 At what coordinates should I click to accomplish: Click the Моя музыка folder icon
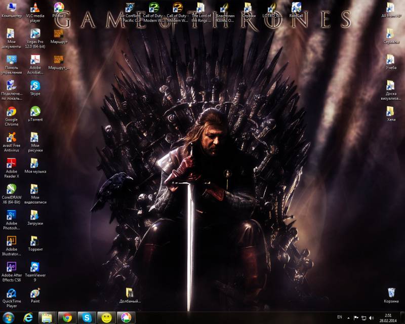tap(35, 166)
